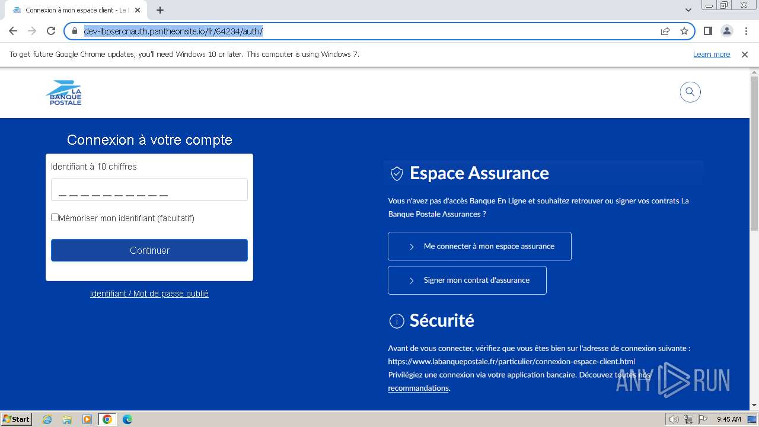Launch Microsoft Edge from the taskbar
759x427 pixels.
[x=127, y=419]
